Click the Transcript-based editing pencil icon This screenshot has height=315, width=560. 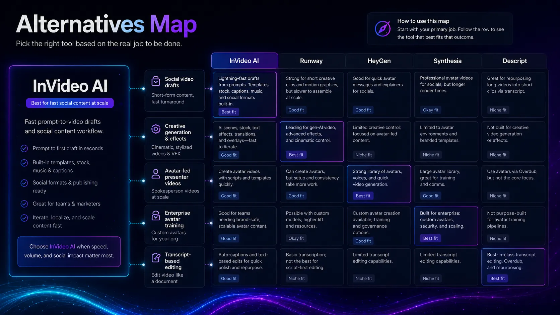coord(156,257)
